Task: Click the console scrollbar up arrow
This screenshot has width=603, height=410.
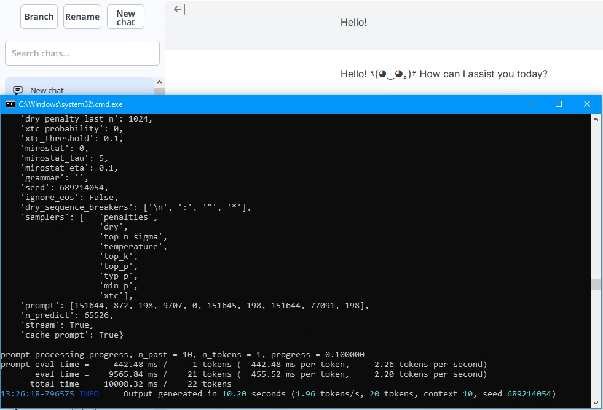Action: coord(596,119)
